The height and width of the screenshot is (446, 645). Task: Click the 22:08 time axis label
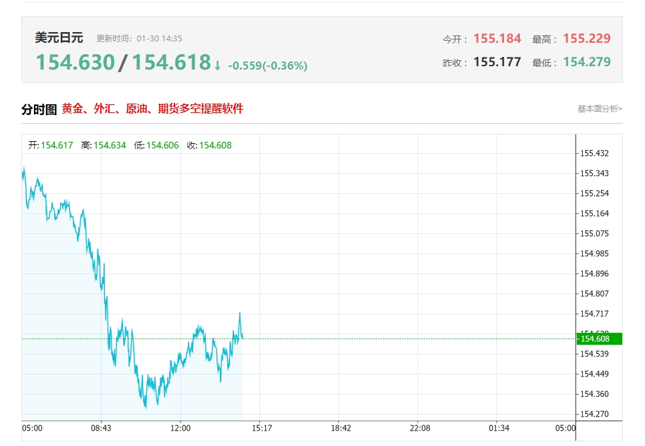[420, 429]
